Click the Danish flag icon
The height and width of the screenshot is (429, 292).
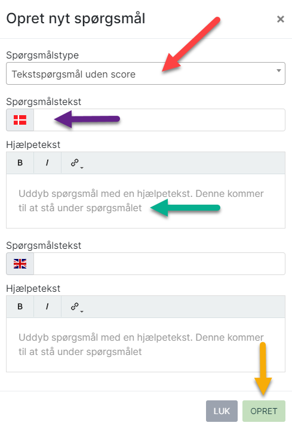pyautogui.click(x=20, y=120)
